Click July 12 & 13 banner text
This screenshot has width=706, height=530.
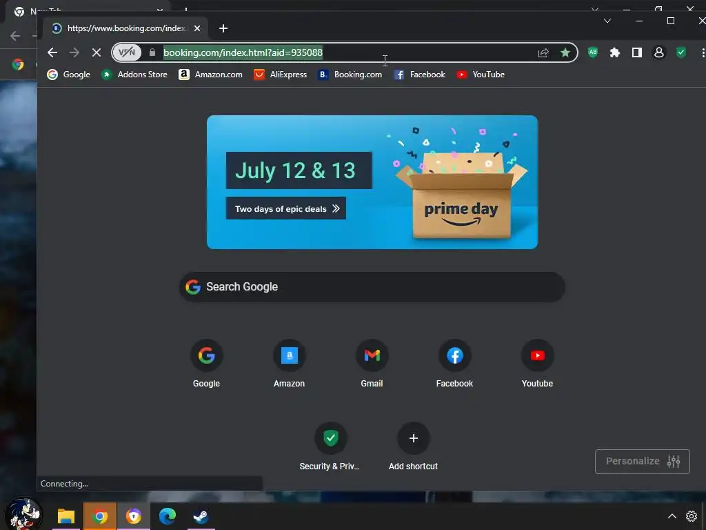point(295,170)
